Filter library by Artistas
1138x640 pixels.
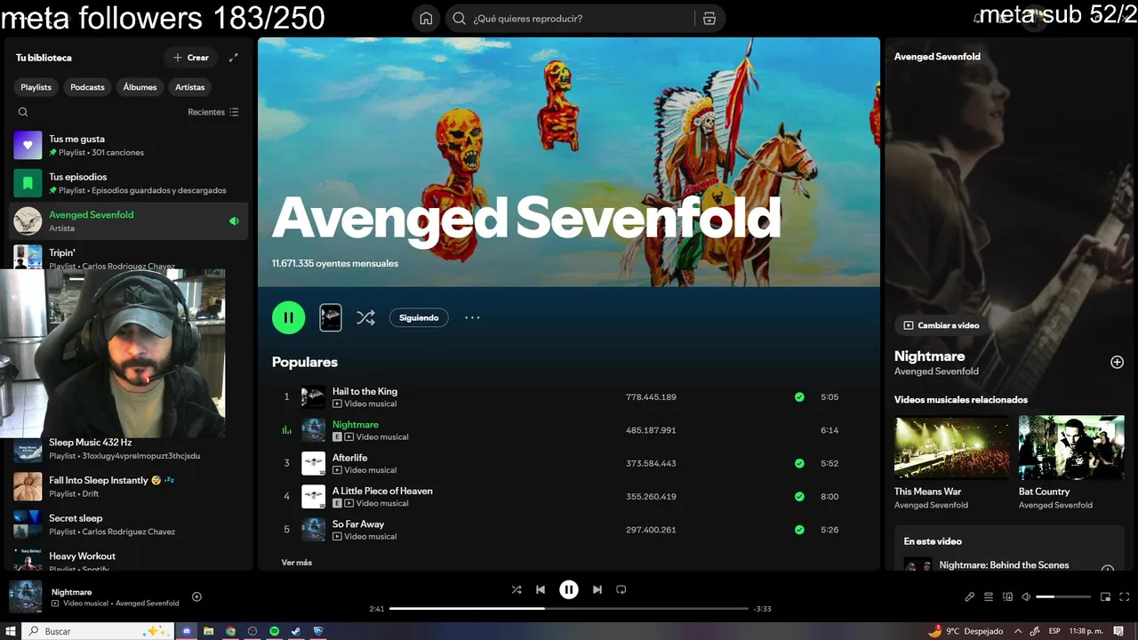(x=190, y=87)
